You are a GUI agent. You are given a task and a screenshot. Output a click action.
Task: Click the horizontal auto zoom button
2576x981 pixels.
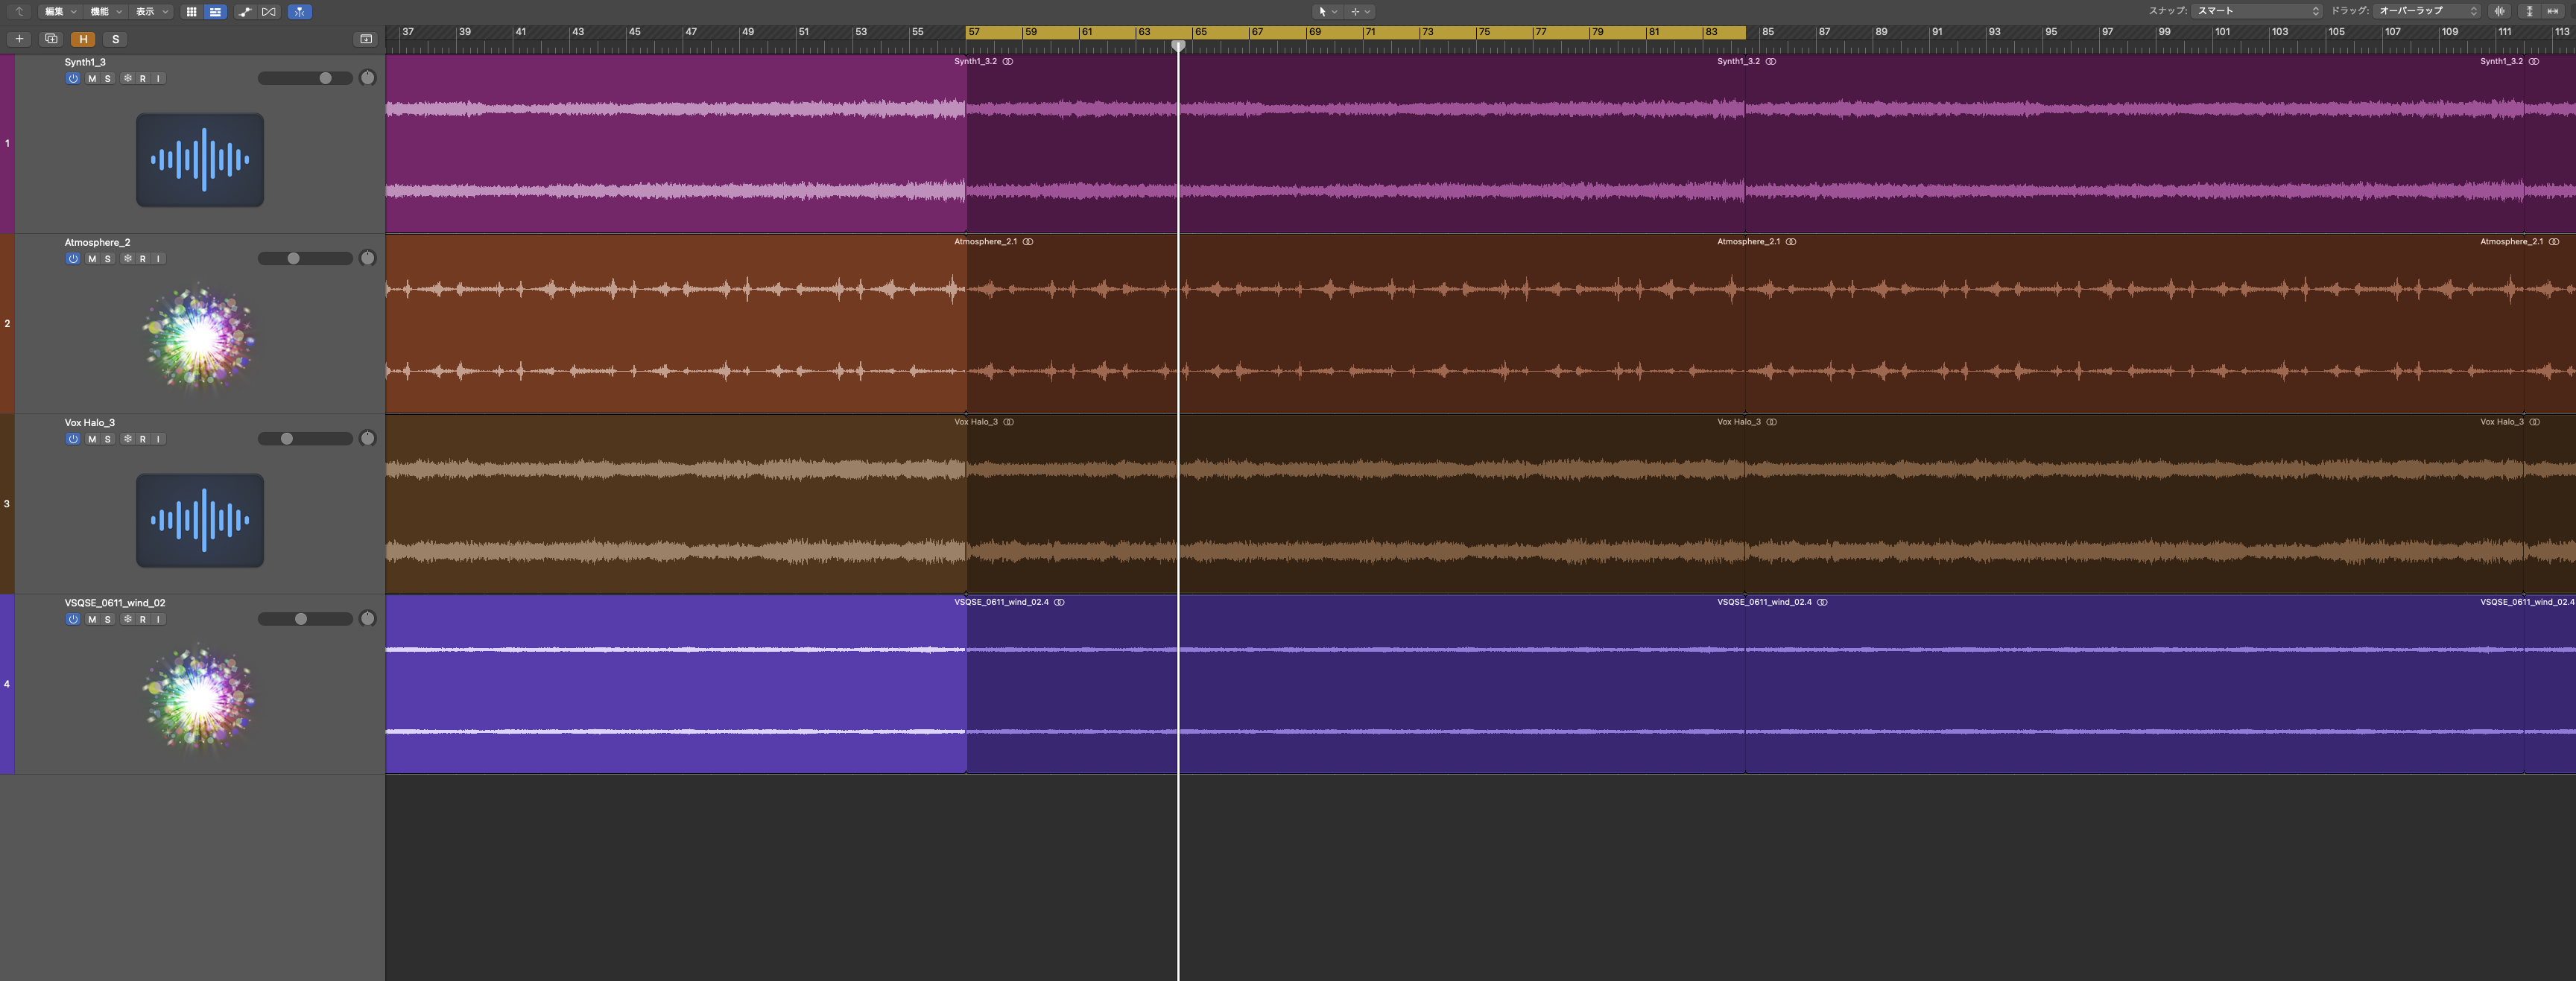coord(2553,11)
